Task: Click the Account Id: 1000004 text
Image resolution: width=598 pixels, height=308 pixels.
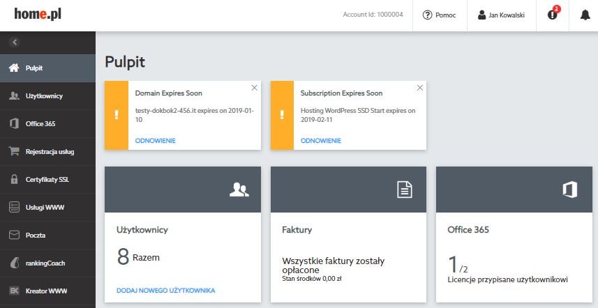Action: pos(373,15)
